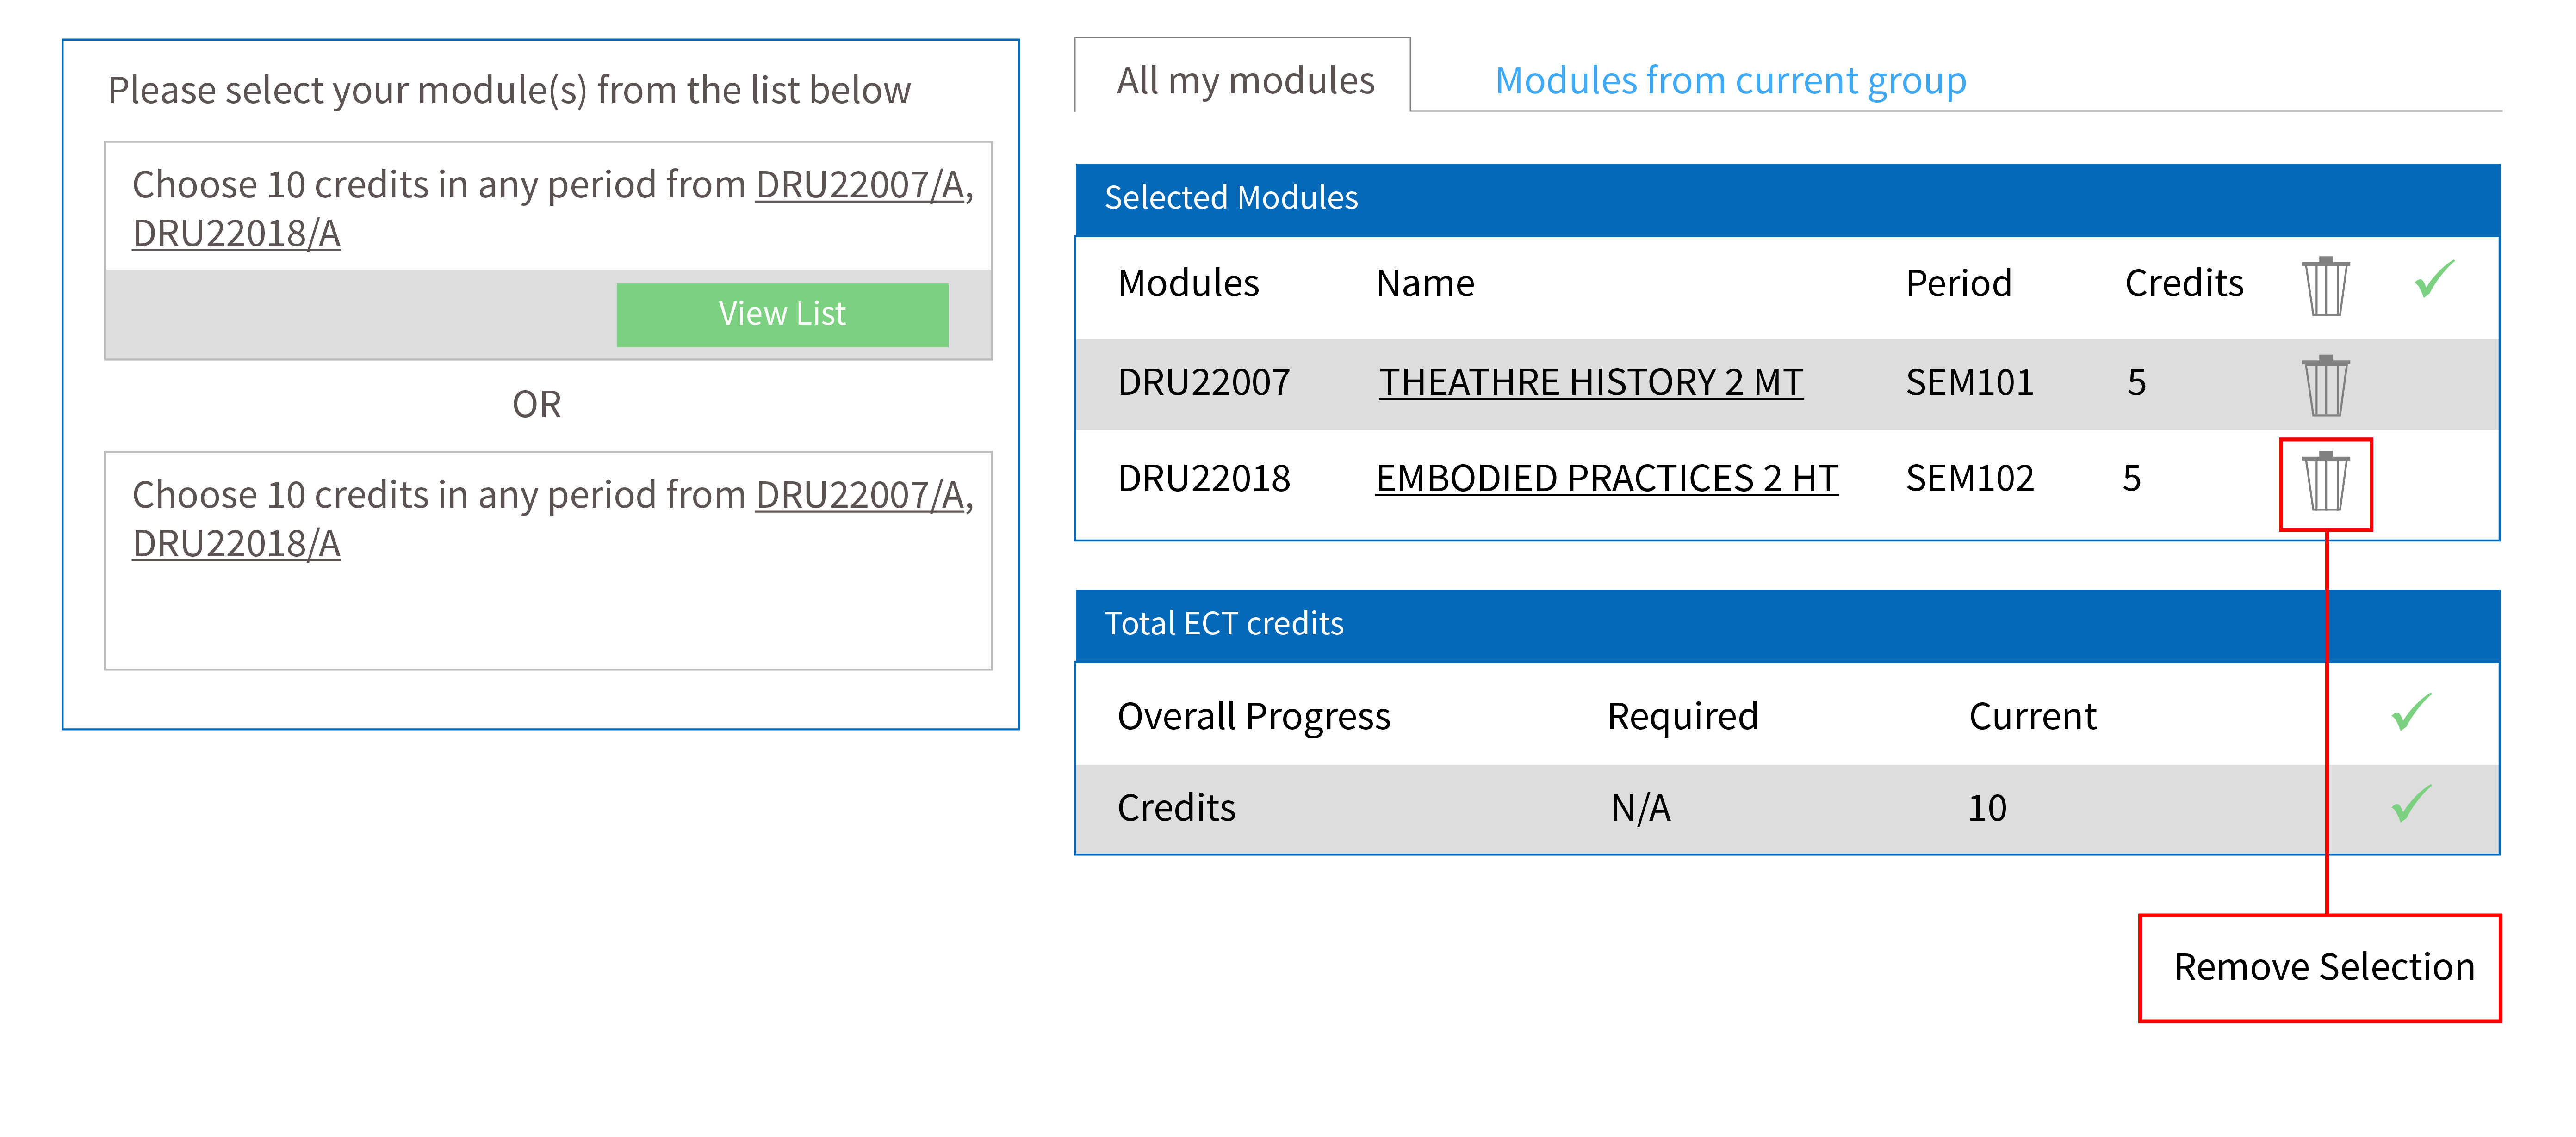Click the trash icon in header row

tap(2325, 286)
